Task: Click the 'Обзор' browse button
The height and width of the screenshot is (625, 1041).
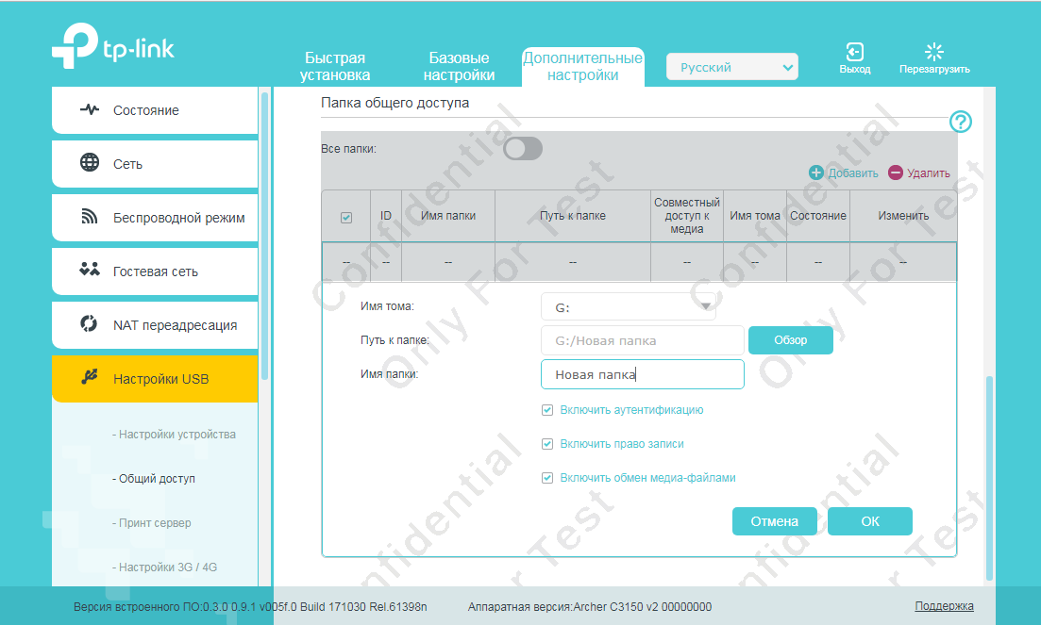Action: coord(790,340)
